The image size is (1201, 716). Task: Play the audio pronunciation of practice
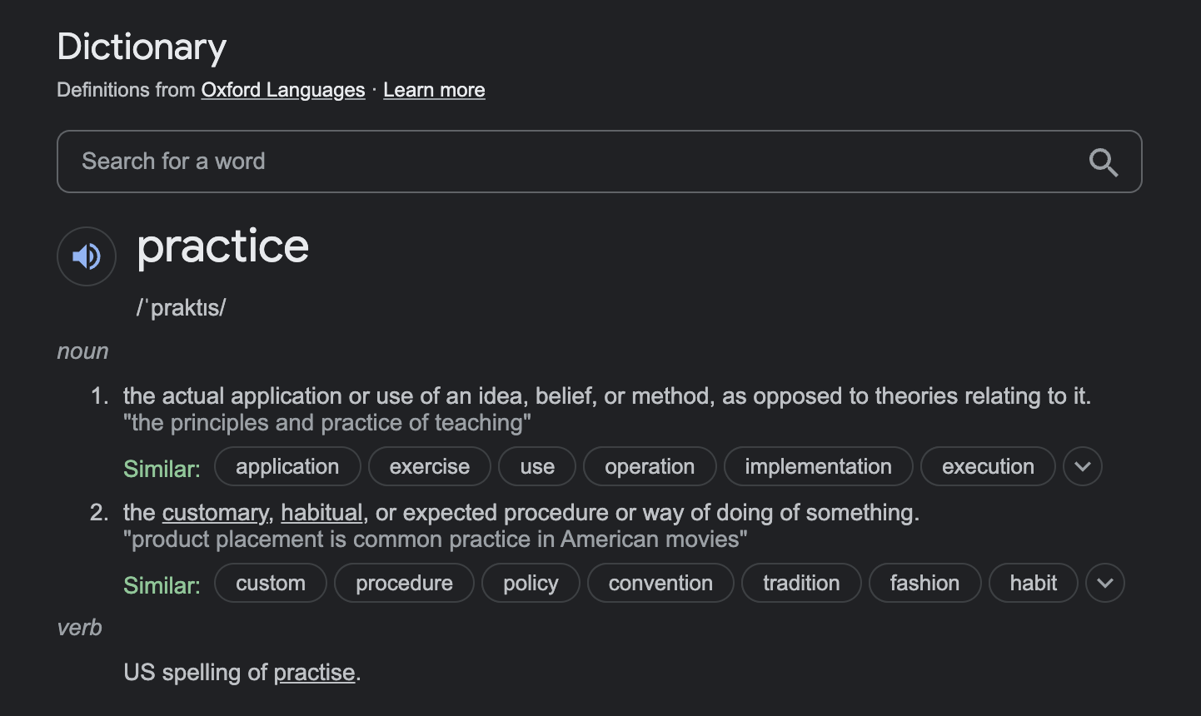[87, 256]
